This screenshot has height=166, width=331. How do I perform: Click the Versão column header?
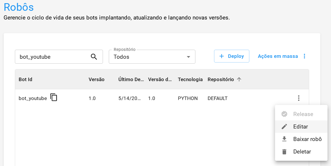pos(97,79)
